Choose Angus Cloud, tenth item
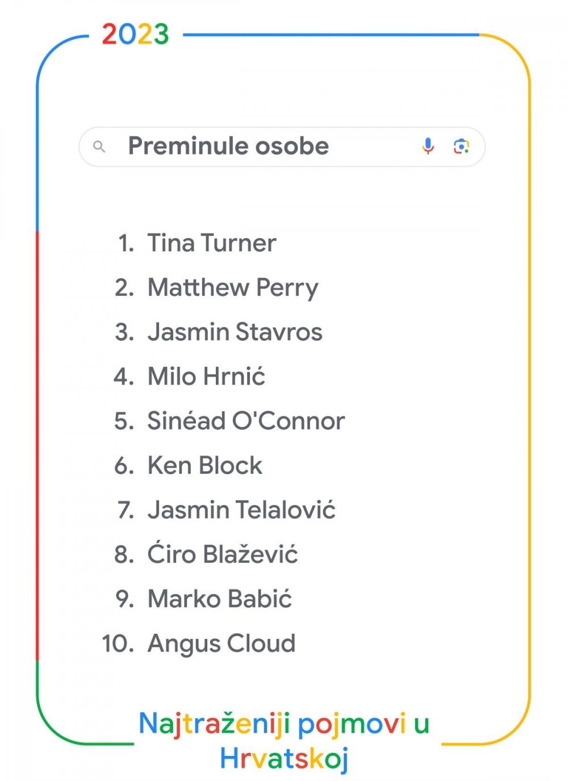This screenshot has height=781, width=568. pyautogui.click(x=222, y=644)
